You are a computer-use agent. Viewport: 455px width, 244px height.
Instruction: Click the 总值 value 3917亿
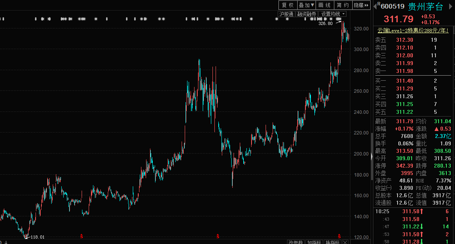pyautogui.click(x=442, y=196)
